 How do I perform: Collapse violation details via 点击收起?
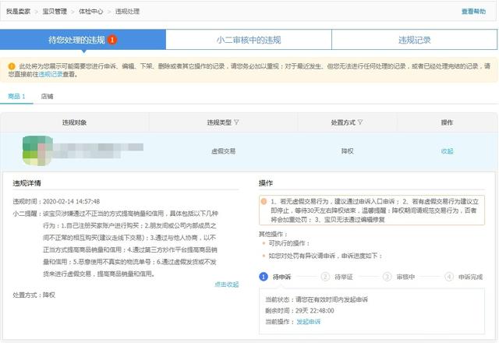[226, 285]
